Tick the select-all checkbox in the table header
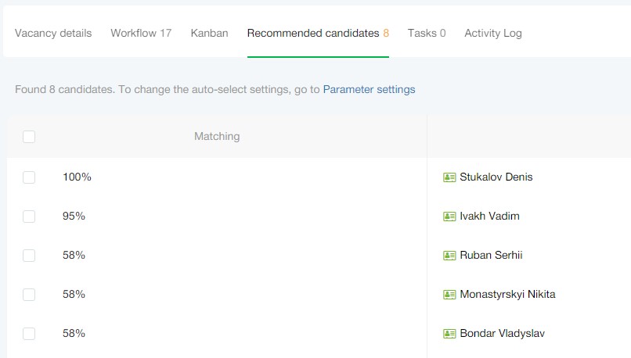This screenshot has height=358, width=631. pyautogui.click(x=29, y=137)
